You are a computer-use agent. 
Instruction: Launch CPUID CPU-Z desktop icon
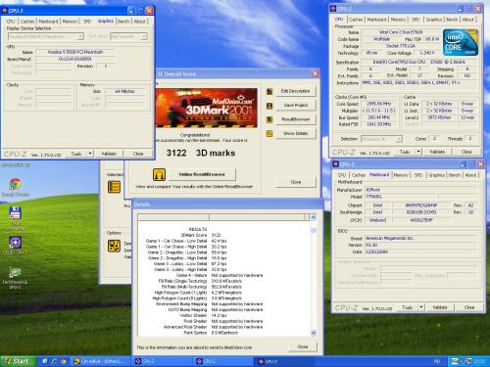pos(15,243)
